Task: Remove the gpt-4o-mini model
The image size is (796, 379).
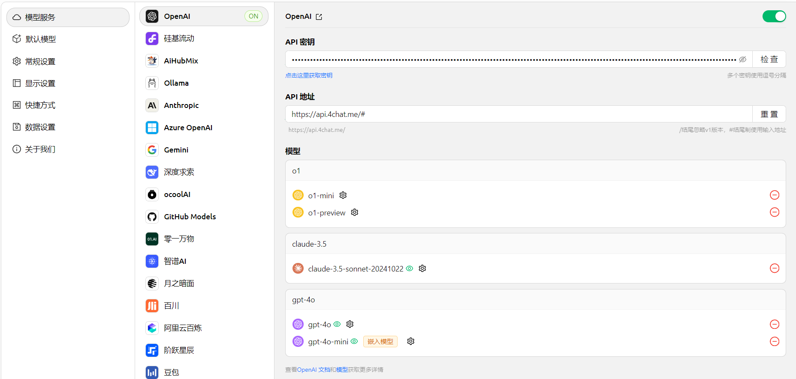Action: pyautogui.click(x=775, y=341)
